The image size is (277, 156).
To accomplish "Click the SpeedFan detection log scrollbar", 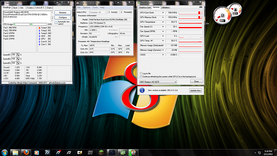I will (x=52, y=17).
